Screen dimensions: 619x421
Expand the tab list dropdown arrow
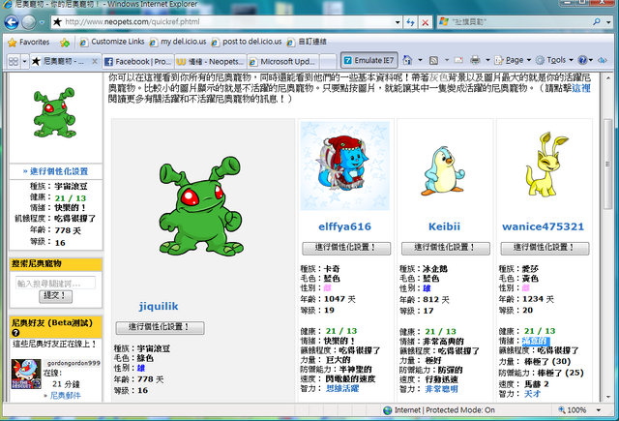24,62
